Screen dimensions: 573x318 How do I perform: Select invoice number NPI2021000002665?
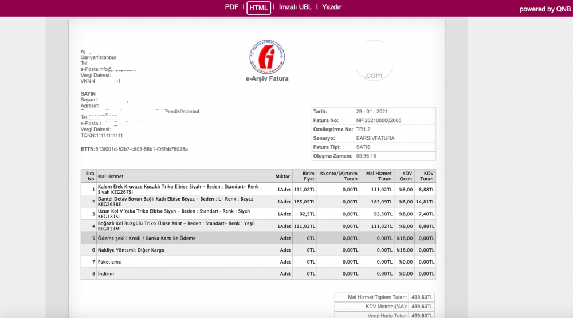click(379, 120)
